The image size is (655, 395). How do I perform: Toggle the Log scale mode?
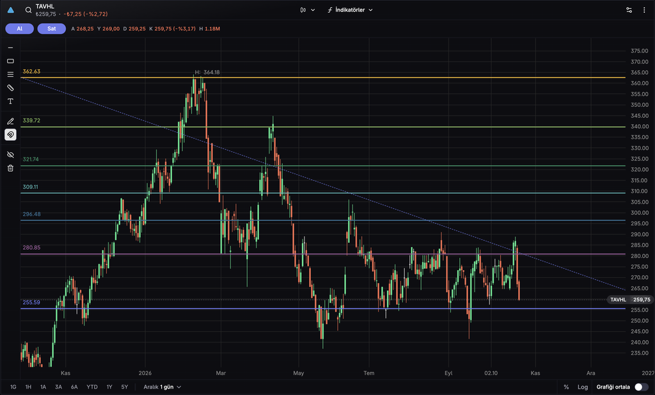pos(583,387)
